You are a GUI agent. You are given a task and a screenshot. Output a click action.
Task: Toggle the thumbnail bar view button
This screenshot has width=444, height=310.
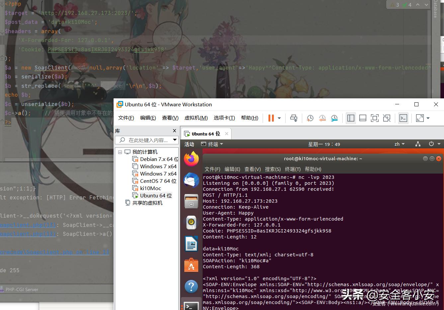tap(363, 118)
